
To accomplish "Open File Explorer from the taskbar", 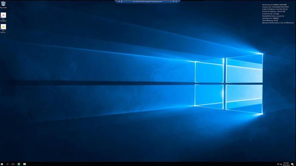I will point(25,164).
